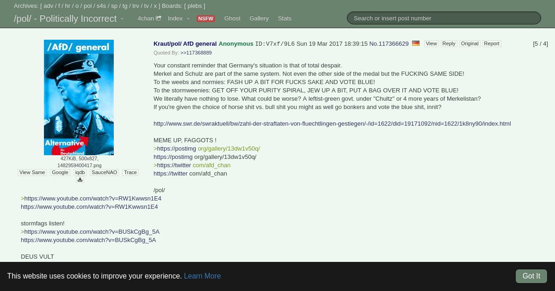Dismiss cookie notice with Got It
This screenshot has height=291, width=555.
tap(531, 276)
